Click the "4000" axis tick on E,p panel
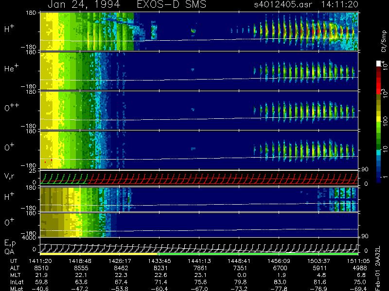The image size is (389, 291). click(x=30, y=238)
